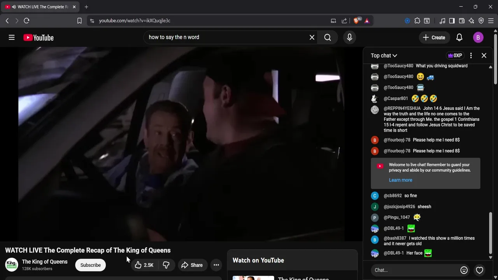Open a new browser tab
Screen dimensions: 498x280
point(86,7)
